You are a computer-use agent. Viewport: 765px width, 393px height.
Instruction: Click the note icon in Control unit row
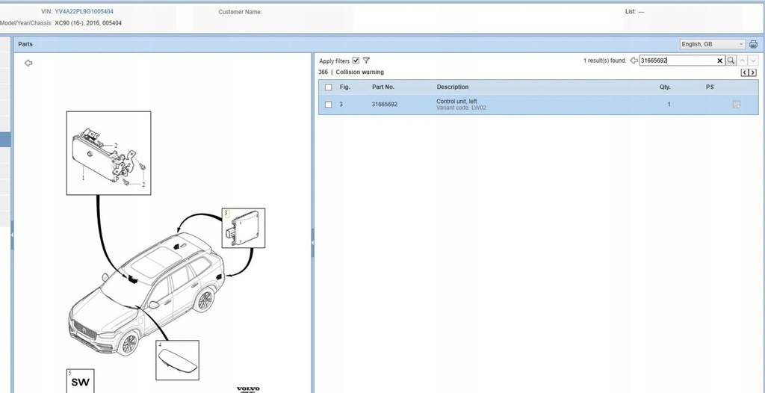pos(737,105)
